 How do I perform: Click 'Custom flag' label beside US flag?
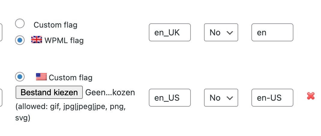pos(70,78)
